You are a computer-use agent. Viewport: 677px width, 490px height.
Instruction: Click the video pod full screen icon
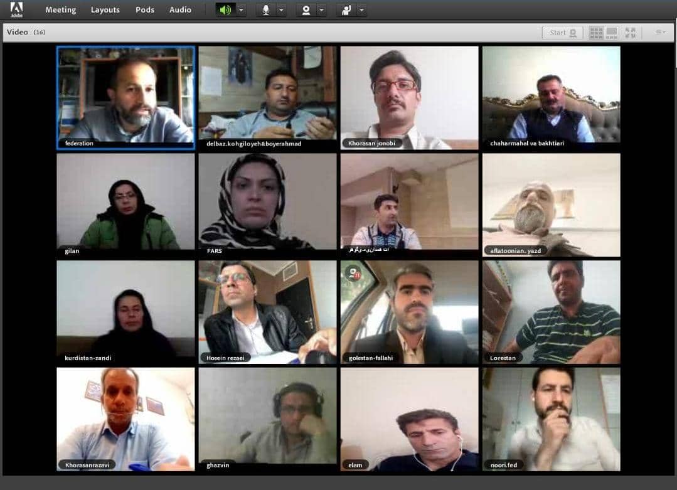pyautogui.click(x=630, y=33)
